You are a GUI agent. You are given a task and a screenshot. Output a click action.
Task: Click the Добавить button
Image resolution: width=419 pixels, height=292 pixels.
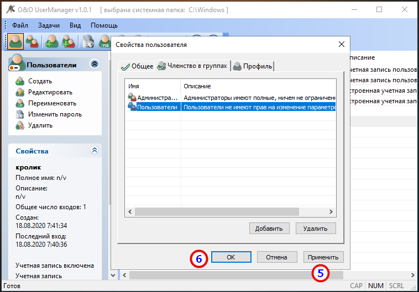(x=269, y=229)
